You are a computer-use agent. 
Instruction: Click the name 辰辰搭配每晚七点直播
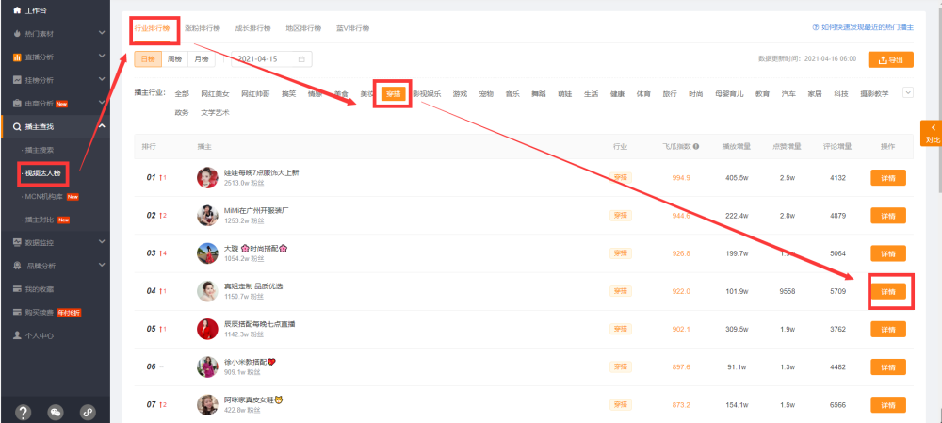coord(260,324)
